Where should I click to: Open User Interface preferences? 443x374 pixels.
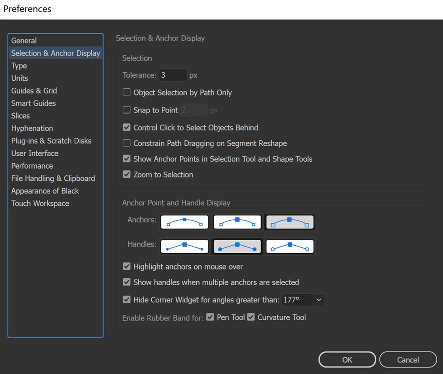[x=55, y=153]
